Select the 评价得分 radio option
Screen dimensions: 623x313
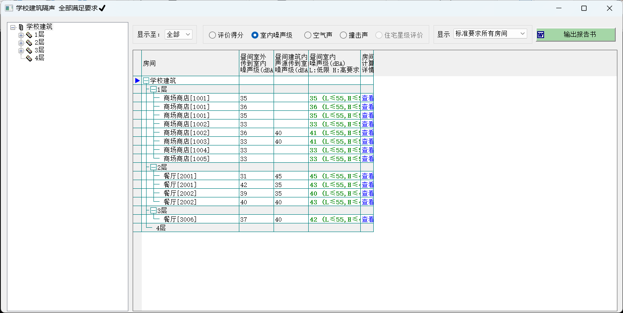(212, 35)
